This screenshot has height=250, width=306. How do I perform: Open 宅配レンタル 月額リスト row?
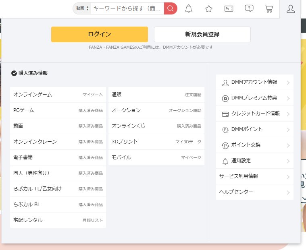click(x=58, y=220)
